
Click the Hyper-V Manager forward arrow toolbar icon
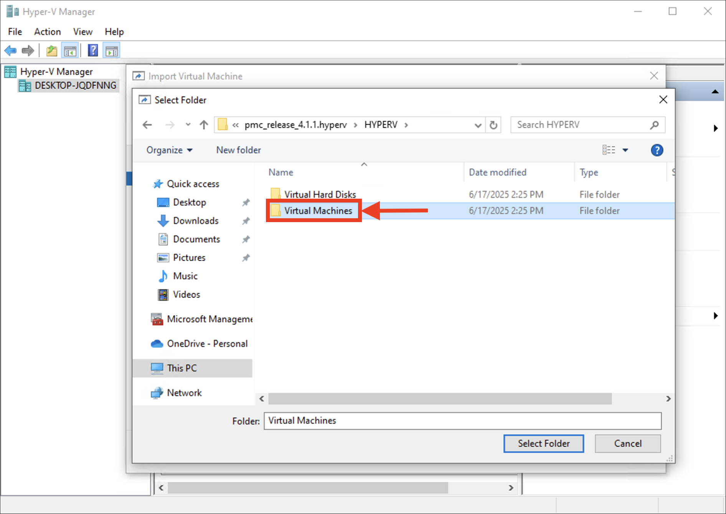[x=28, y=51]
